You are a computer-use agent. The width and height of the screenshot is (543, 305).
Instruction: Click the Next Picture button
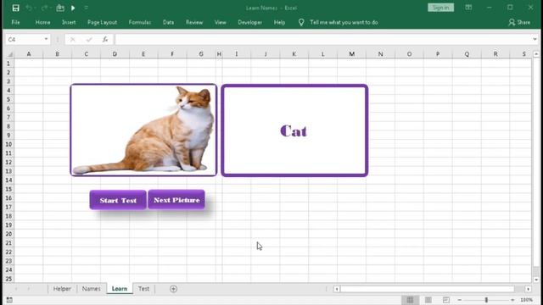[176, 200]
